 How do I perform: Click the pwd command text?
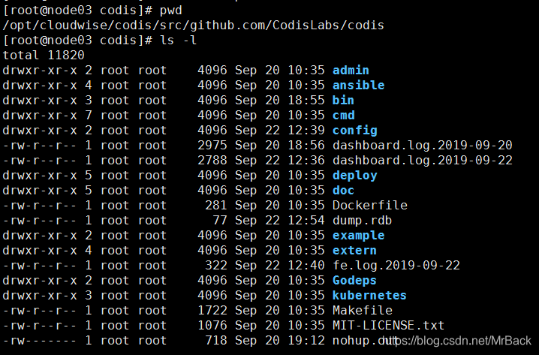coord(171,11)
